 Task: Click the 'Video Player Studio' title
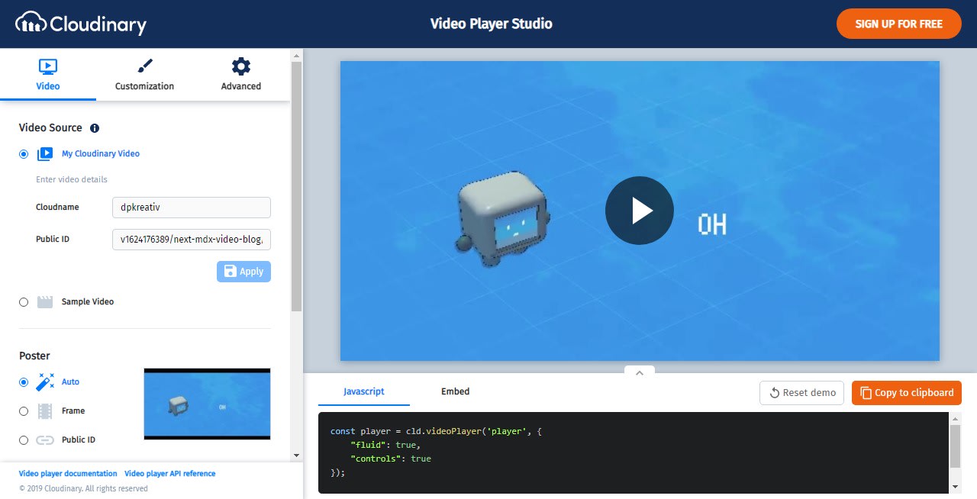pos(492,24)
